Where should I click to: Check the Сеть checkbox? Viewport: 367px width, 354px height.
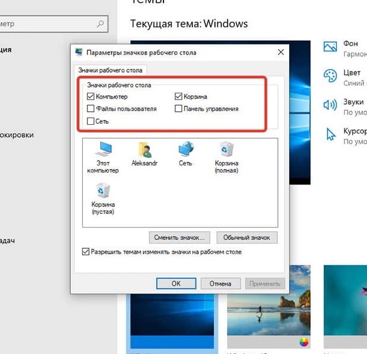point(90,121)
